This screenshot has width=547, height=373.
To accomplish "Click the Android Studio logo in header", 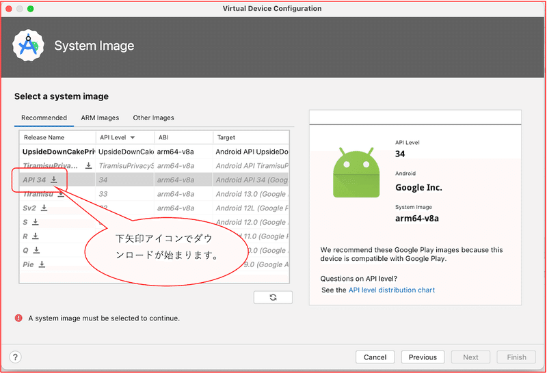I will 28,46.
